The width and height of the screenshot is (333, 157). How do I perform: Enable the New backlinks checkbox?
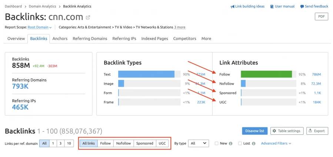(x=217, y=143)
